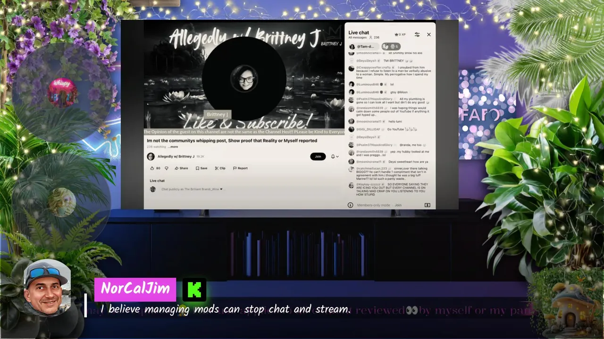
Task: Click @Cwappycwafter.crafty username in chat
Action: pos(374,67)
